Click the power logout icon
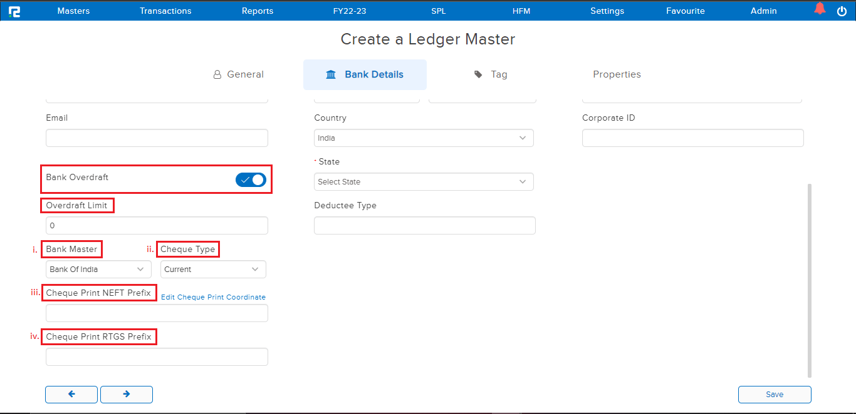This screenshot has height=414, width=856. 842,11
